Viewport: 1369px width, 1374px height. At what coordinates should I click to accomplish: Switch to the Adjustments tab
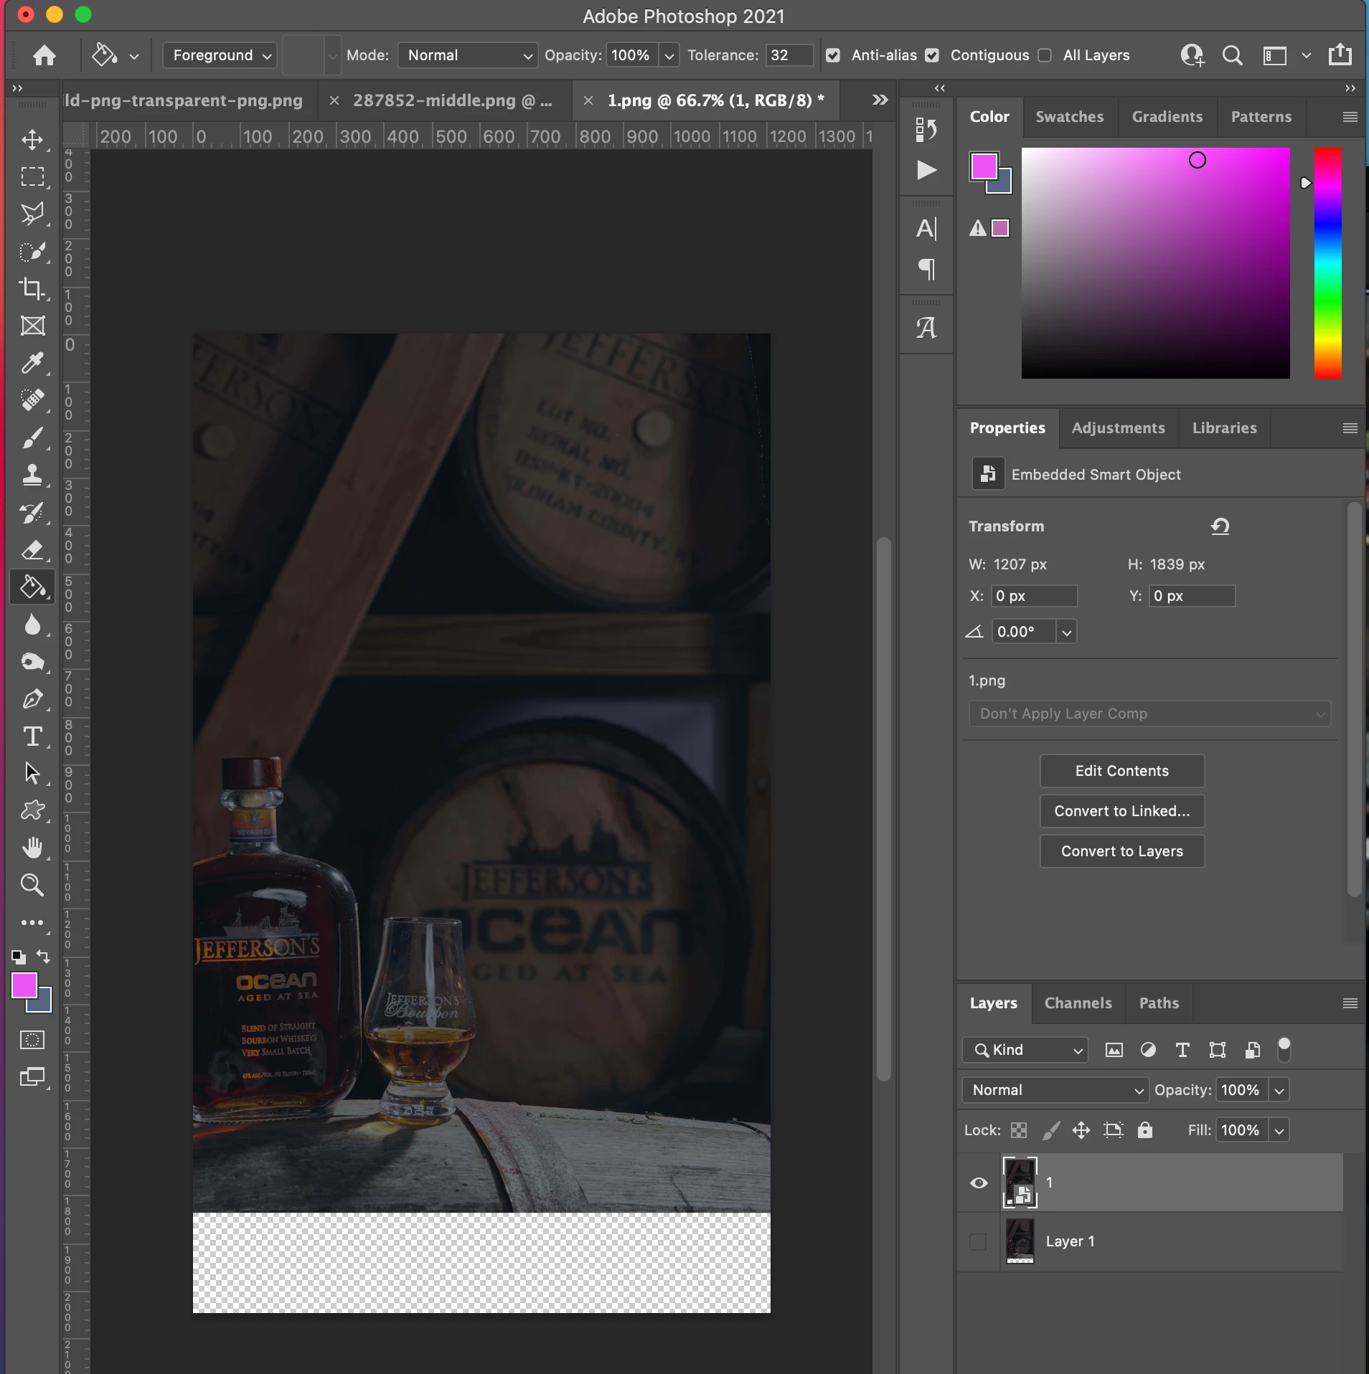click(1118, 428)
